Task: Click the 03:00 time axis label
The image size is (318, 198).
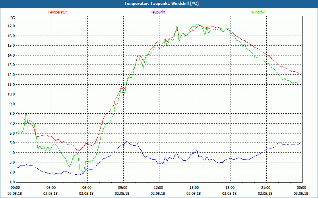Action: [51, 188]
